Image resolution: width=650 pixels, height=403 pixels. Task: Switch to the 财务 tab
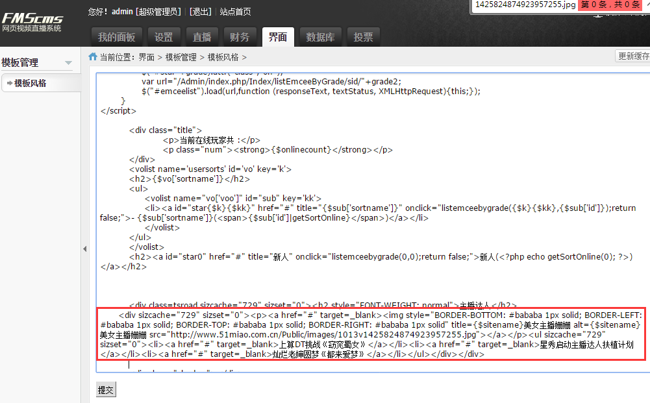240,37
